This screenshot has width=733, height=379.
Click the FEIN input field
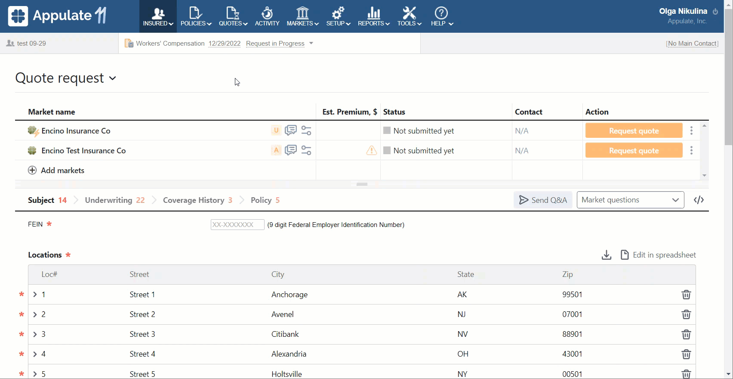click(237, 224)
